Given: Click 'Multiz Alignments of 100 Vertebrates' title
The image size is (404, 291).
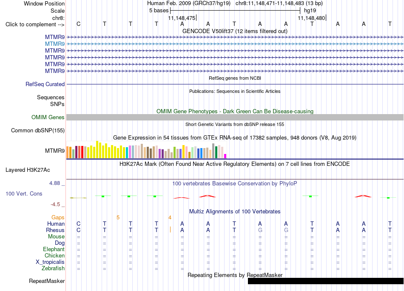Looking at the screenshot, I should (x=235, y=212).
